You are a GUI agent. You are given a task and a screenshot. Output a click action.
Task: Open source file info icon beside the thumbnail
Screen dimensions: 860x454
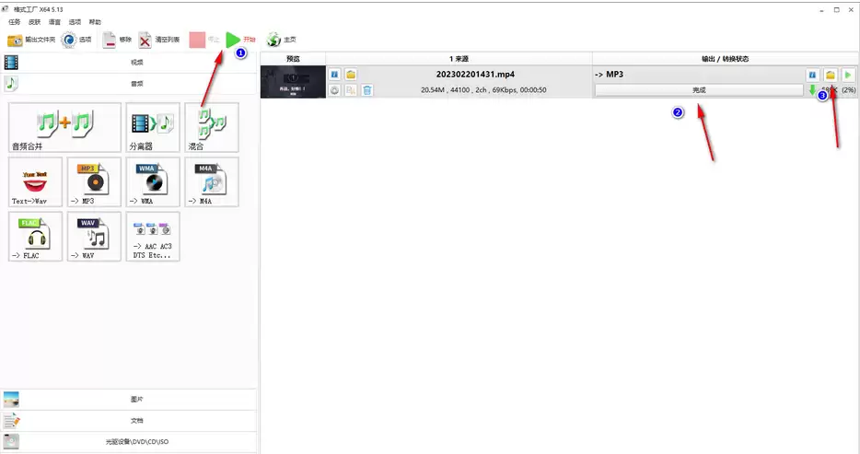pyautogui.click(x=334, y=74)
